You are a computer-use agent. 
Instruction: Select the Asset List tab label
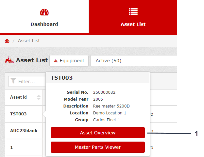[133, 24]
